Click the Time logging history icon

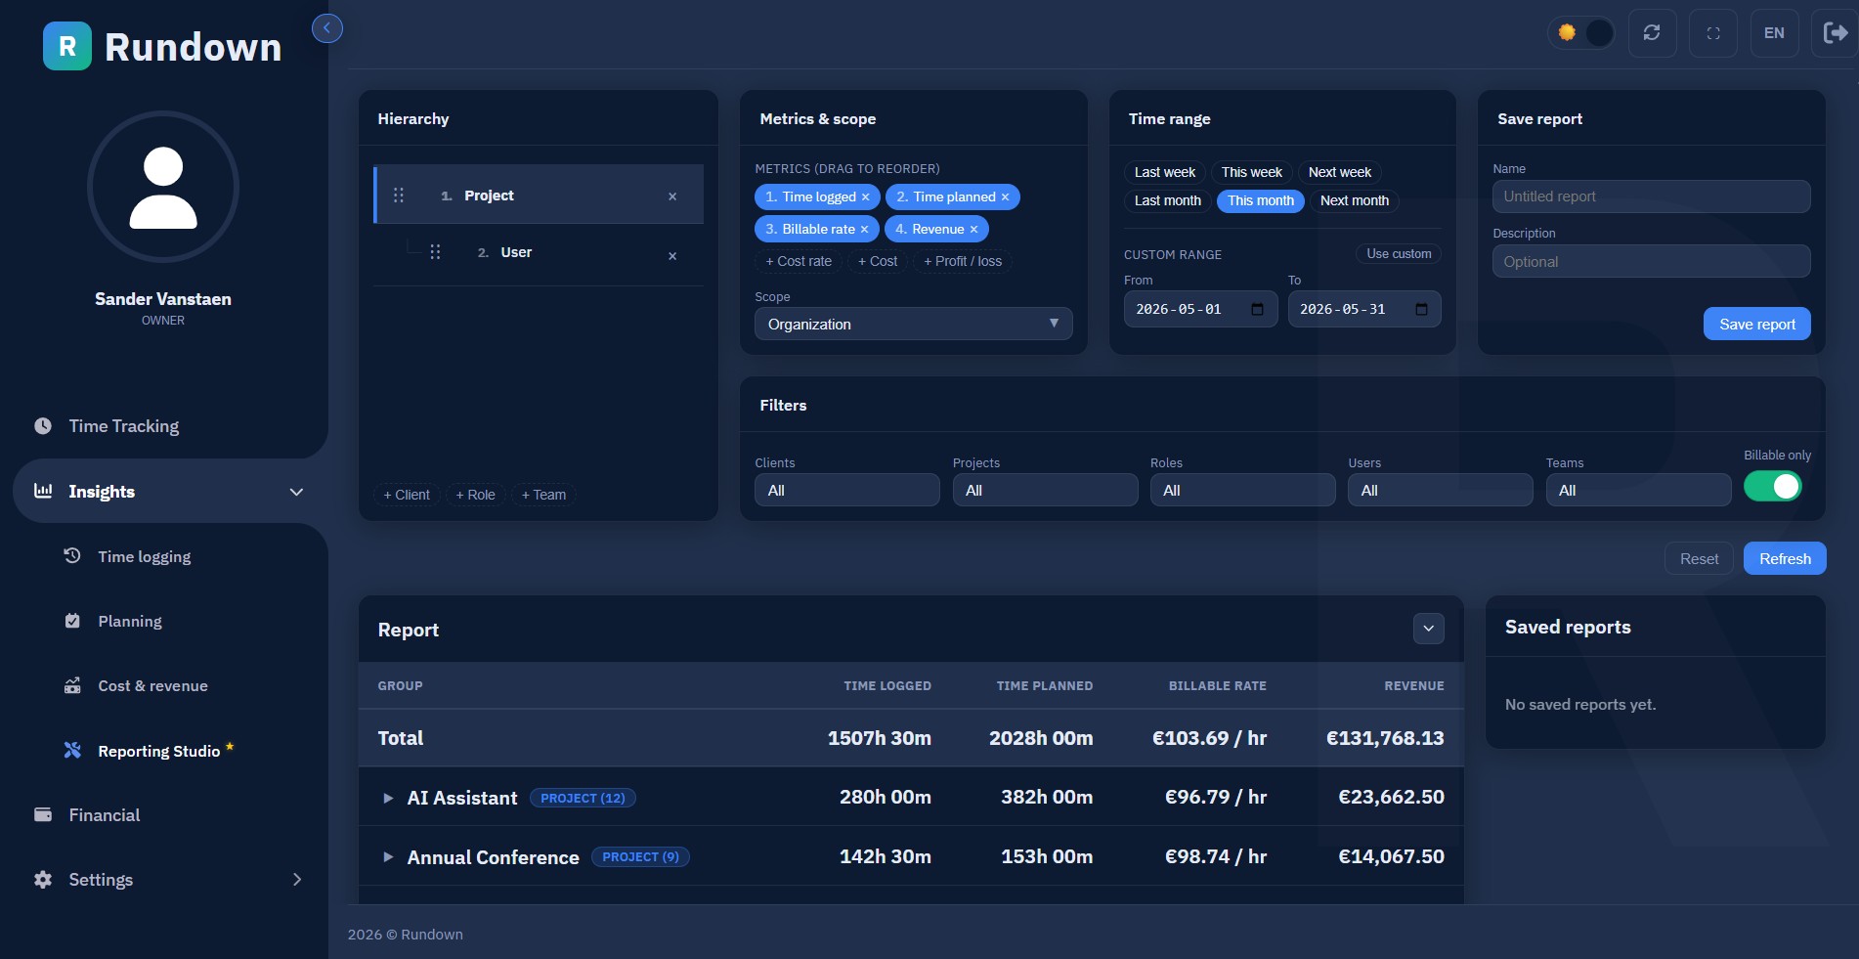(x=72, y=555)
